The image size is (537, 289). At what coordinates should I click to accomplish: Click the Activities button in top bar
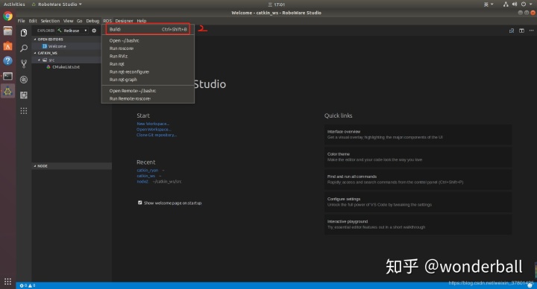click(14, 4)
